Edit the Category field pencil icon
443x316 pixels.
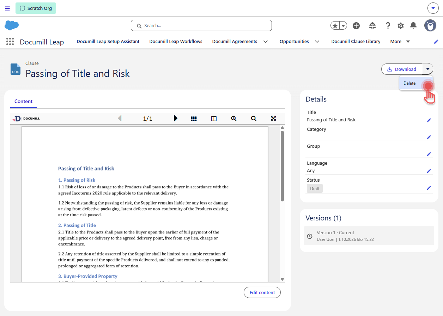pyautogui.click(x=429, y=137)
